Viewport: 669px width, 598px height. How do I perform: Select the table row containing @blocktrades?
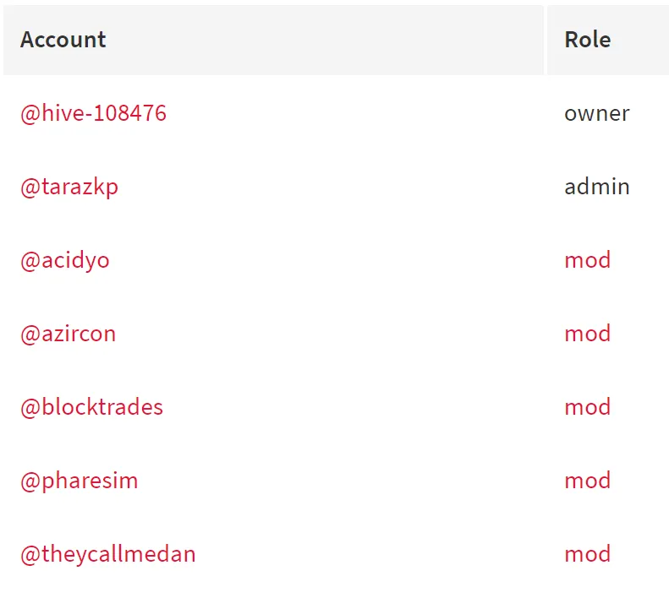pyautogui.click(x=337, y=407)
